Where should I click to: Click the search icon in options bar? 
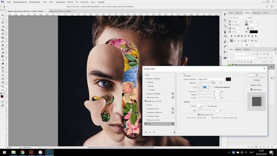[x=267, y=6]
